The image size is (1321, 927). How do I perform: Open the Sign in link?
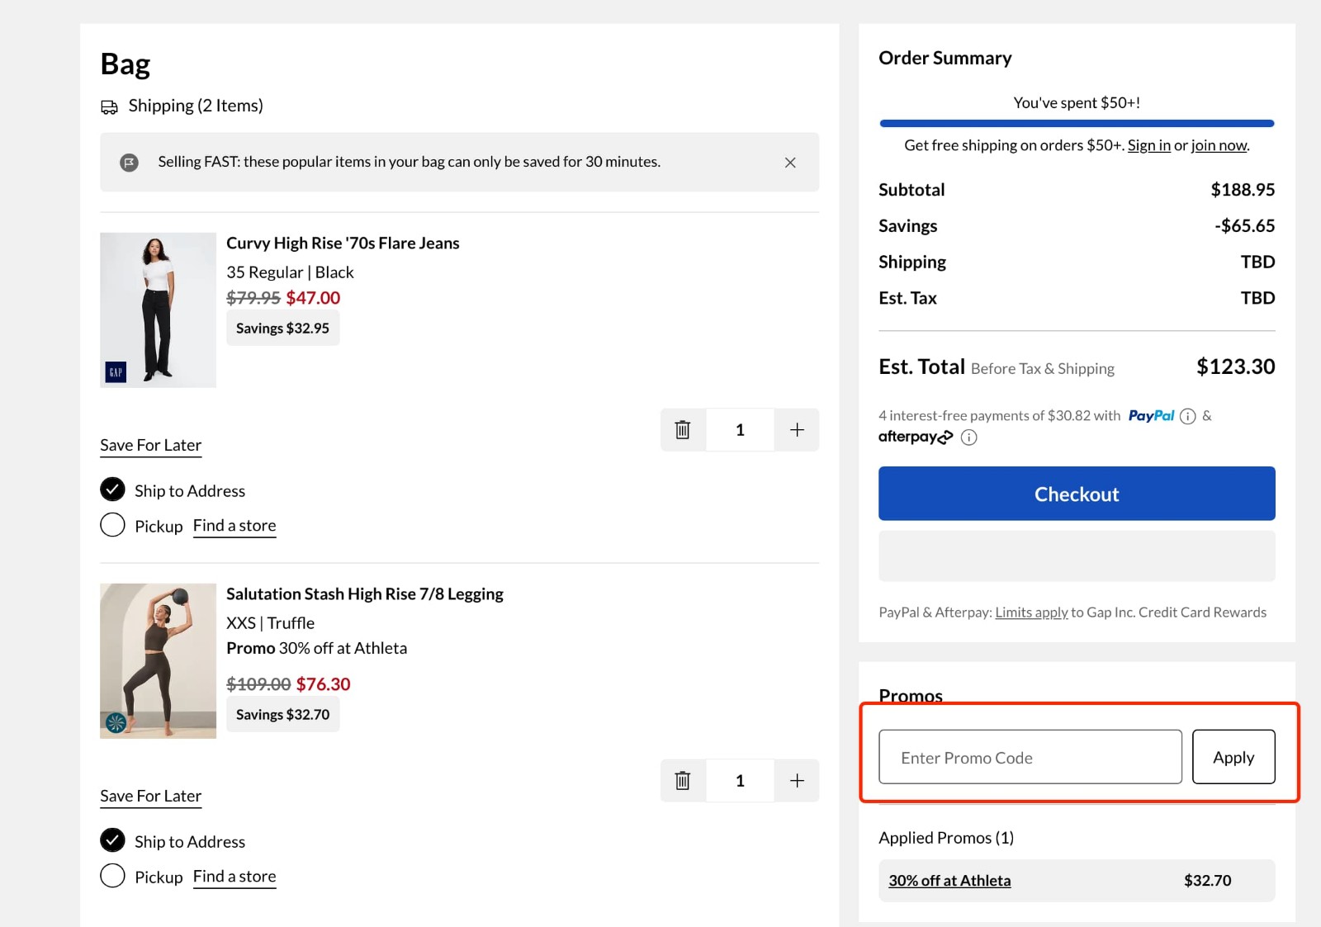coord(1148,145)
